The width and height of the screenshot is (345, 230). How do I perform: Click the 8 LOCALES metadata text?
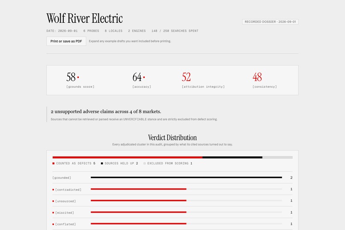(x=113, y=31)
